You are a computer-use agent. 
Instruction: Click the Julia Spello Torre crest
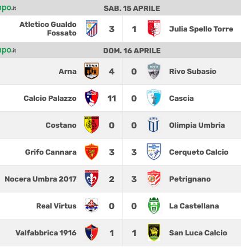pyautogui.click(x=154, y=29)
